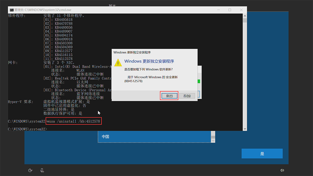Click the cmd.exe window title bar text
This screenshot has width=313, height=176.
[43, 10]
